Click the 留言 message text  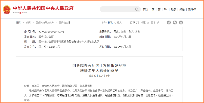tap(153, 22)
